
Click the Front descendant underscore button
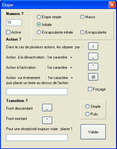coord(47,108)
